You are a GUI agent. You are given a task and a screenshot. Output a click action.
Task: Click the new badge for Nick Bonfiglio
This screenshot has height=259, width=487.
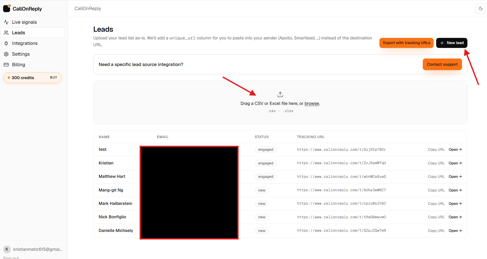(x=262, y=217)
